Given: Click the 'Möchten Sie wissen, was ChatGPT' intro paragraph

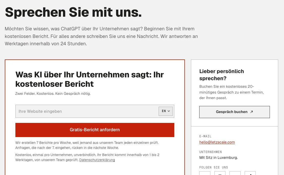Looking at the screenshot, I should pos(101,36).
